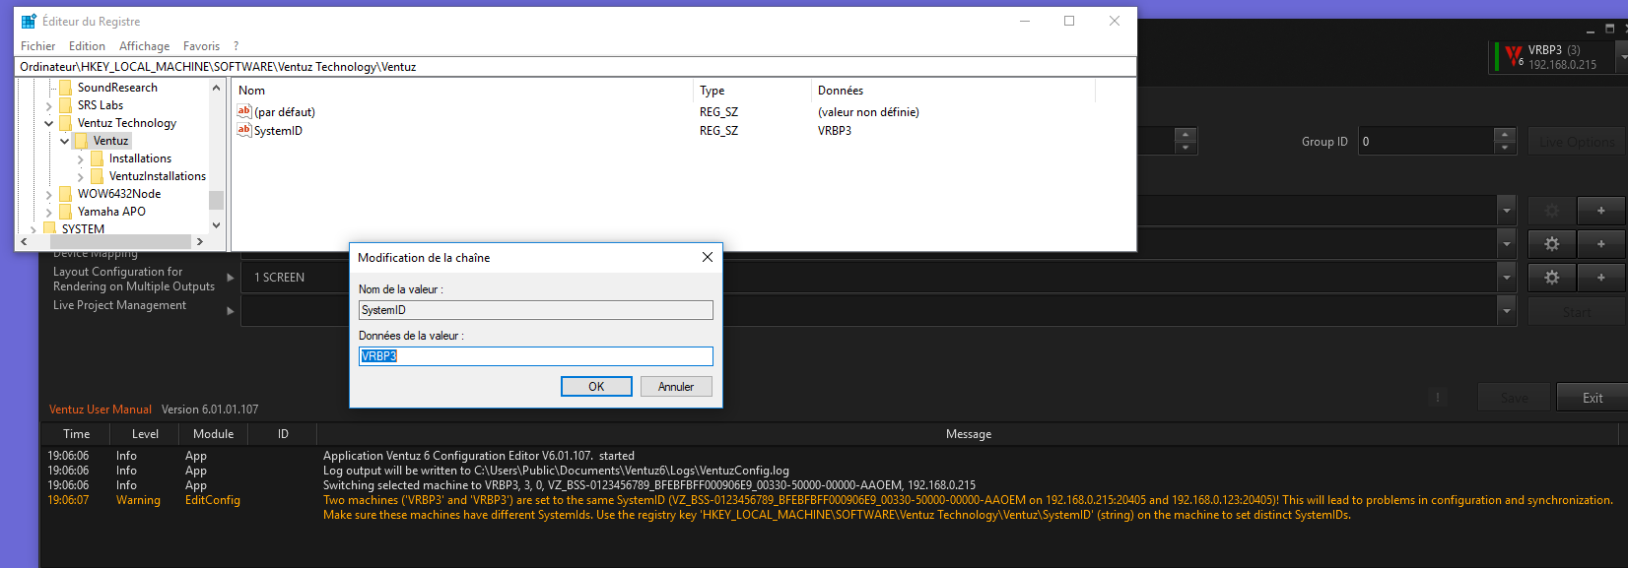Confirm the string edit with OK
The height and width of the screenshot is (568, 1628).
click(x=596, y=387)
